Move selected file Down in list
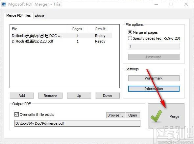The width and height of the screenshot is (194, 144). click(108, 96)
